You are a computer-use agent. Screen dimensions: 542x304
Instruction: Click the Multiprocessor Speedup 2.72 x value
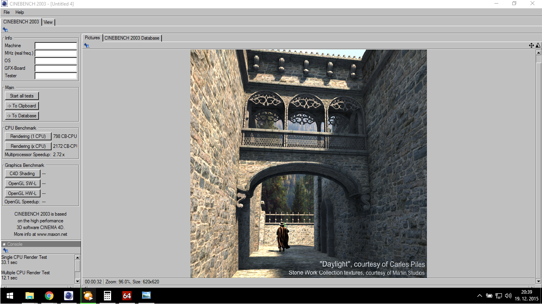(59, 155)
